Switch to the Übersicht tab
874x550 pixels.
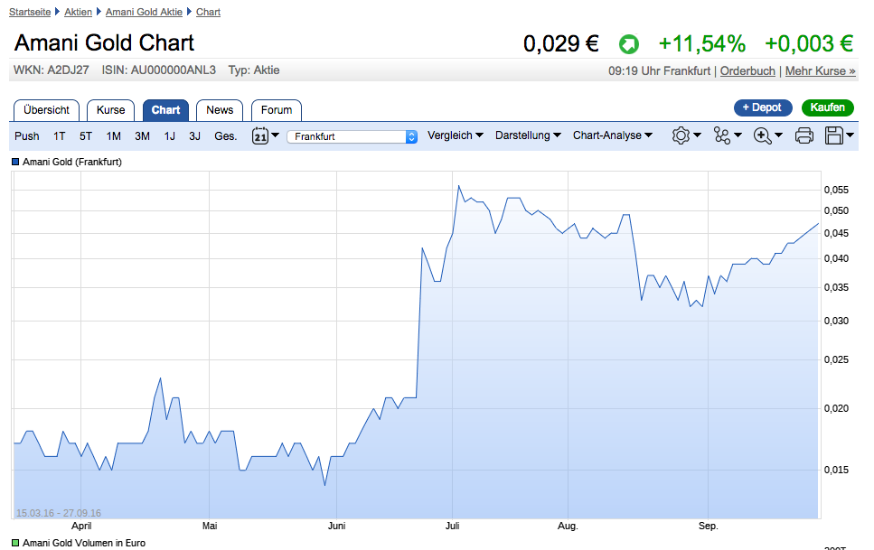point(46,110)
